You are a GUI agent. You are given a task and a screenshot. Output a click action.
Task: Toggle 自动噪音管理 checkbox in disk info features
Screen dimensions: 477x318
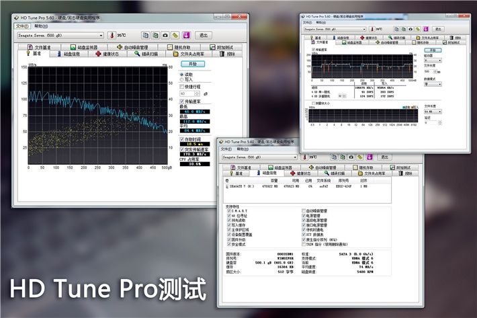coord(304,210)
